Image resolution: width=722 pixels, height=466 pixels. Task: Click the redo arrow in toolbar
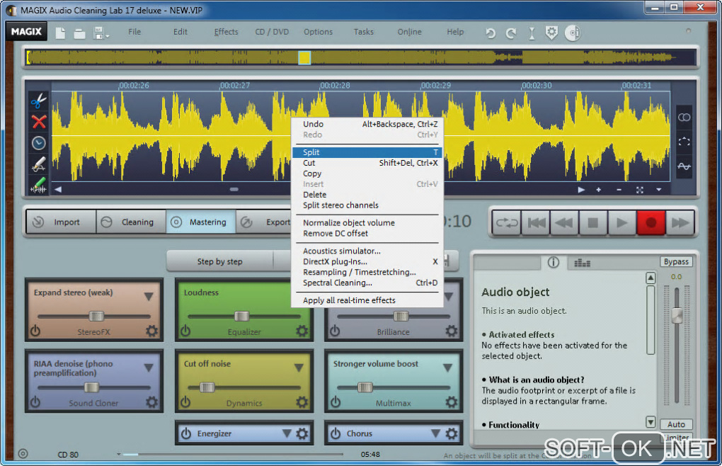[x=510, y=33]
